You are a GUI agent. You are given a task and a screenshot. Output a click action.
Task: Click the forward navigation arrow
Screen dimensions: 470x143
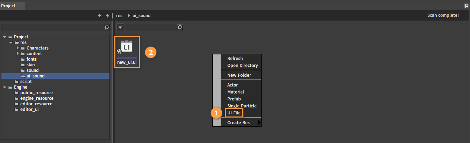tap(107, 16)
